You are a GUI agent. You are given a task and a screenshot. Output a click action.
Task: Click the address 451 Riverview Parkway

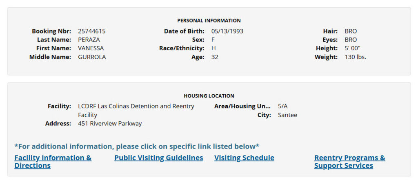110,123
